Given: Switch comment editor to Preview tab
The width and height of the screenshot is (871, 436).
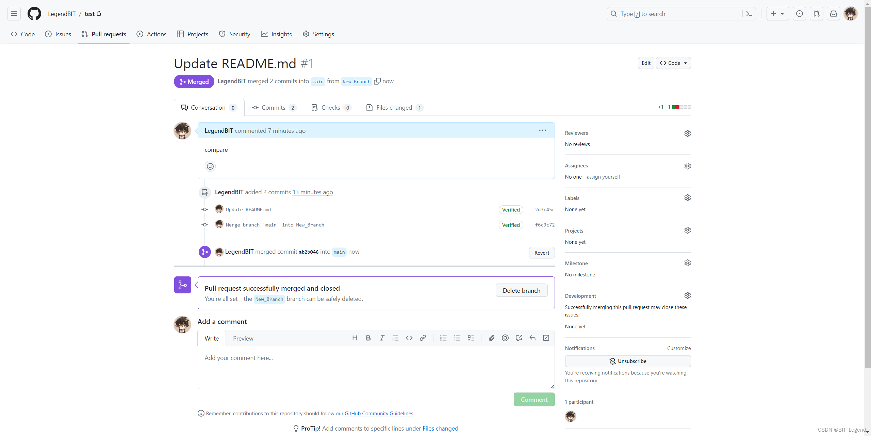Looking at the screenshot, I should pyautogui.click(x=243, y=339).
